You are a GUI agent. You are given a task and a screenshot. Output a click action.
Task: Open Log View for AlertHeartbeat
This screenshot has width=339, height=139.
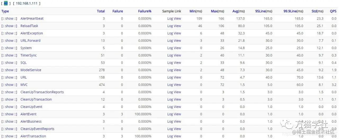pyautogui.click(x=174, y=19)
